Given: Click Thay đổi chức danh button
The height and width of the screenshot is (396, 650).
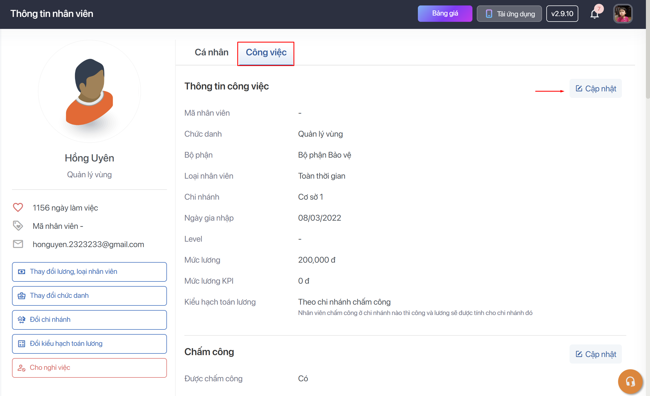Looking at the screenshot, I should pos(89,296).
